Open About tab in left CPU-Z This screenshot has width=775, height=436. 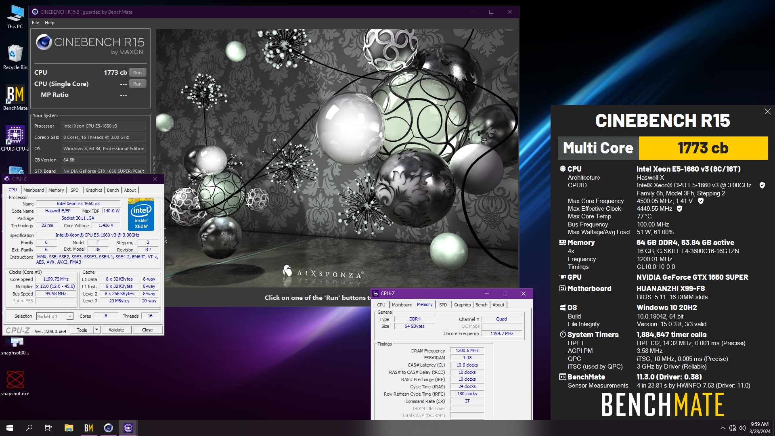(x=130, y=190)
